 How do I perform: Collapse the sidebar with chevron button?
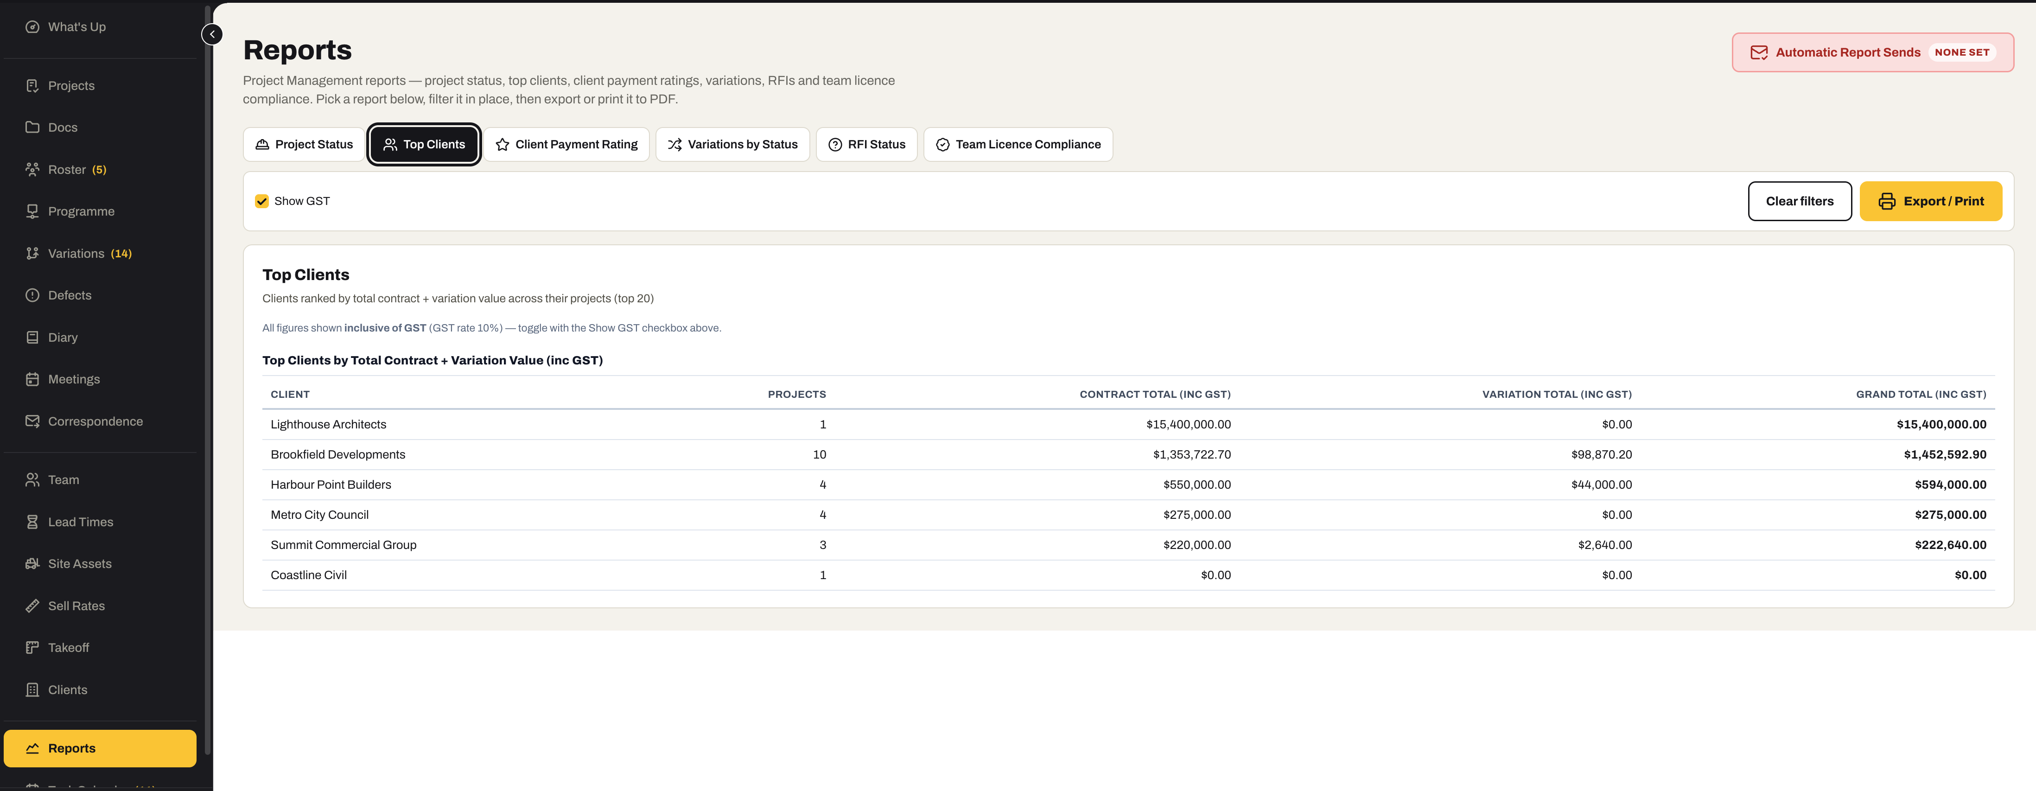click(x=212, y=35)
